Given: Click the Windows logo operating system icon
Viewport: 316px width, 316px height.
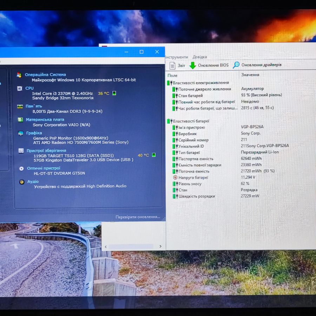Looking at the screenshot, I should pyautogui.click(x=19, y=75).
